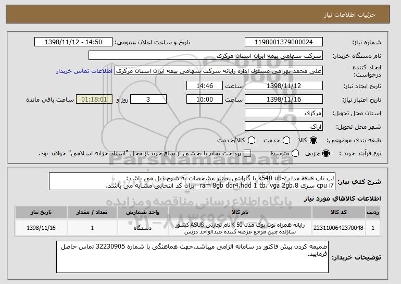401x284 pixels.
Task: Select the کالا radio button
Action: click(314, 140)
